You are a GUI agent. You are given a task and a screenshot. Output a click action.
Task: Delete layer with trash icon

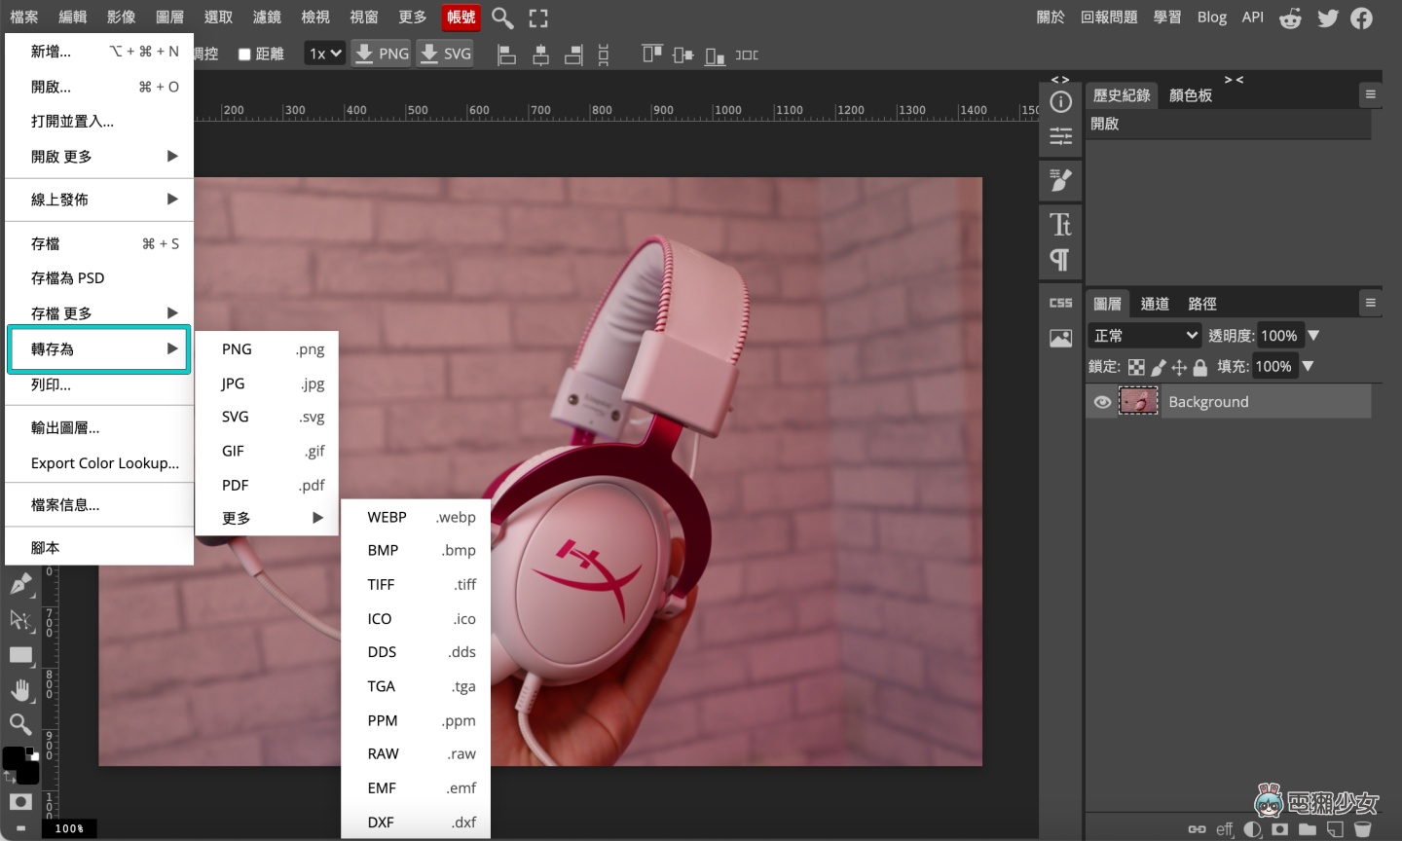(1363, 829)
